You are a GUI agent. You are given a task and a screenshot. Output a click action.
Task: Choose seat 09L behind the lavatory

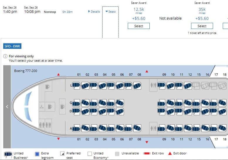coord(161,85)
